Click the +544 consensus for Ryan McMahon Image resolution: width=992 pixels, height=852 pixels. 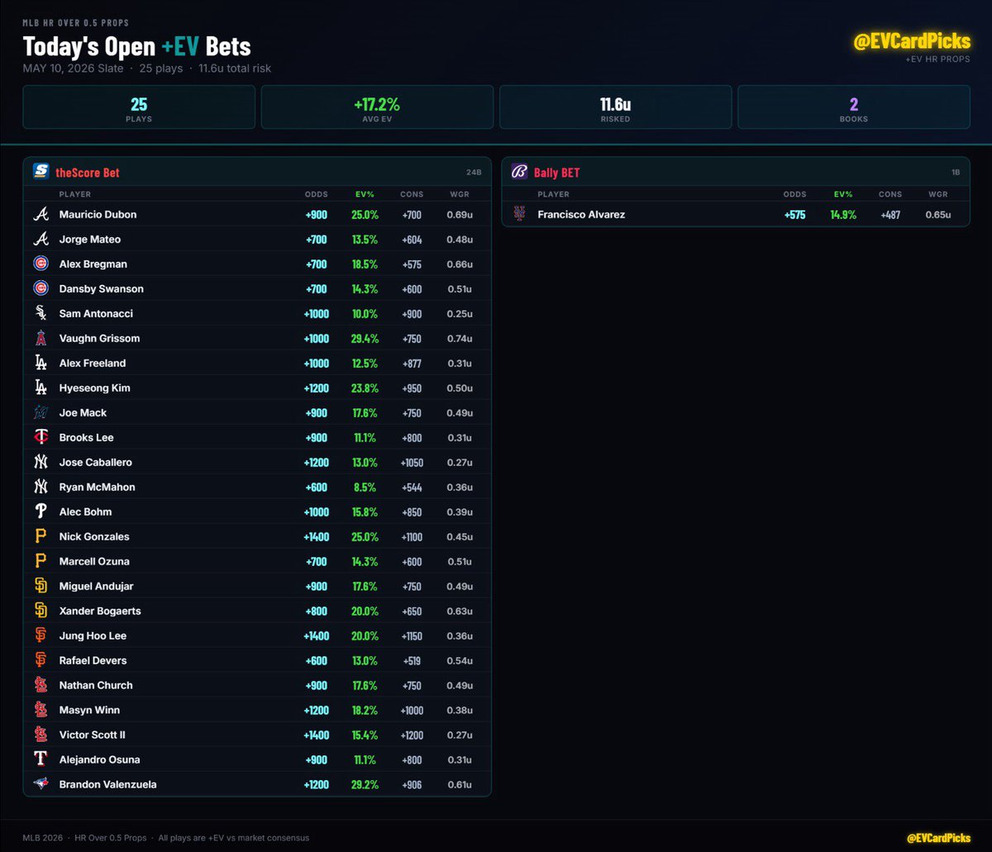click(x=412, y=487)
